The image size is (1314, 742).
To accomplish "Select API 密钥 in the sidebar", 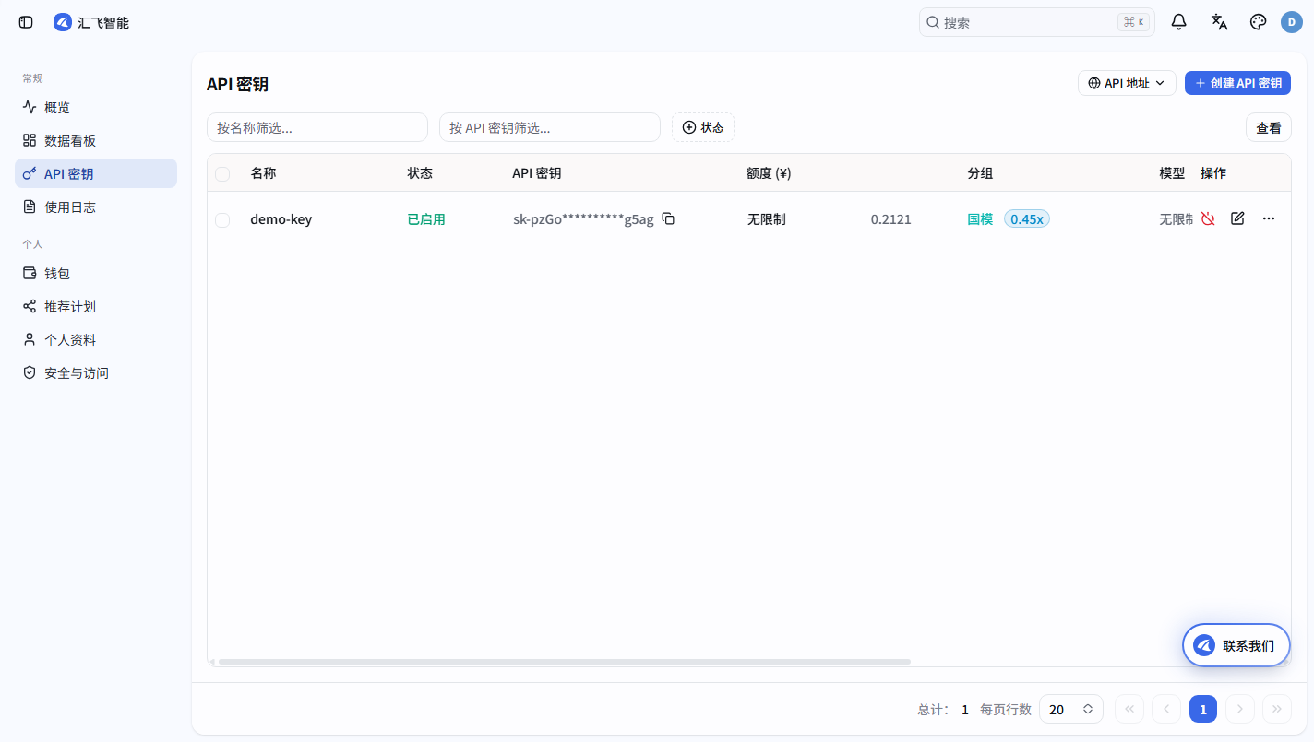I will pyautogui.click(x=96, y=173).
